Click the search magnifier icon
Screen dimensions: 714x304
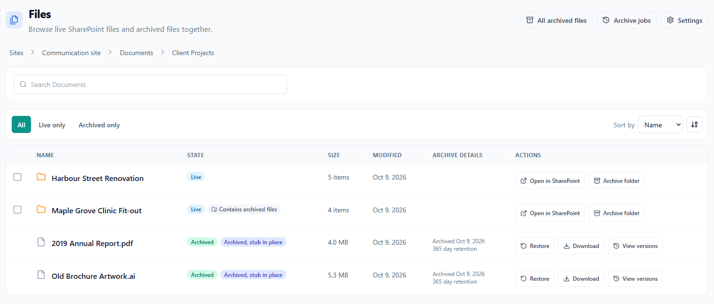23,85
